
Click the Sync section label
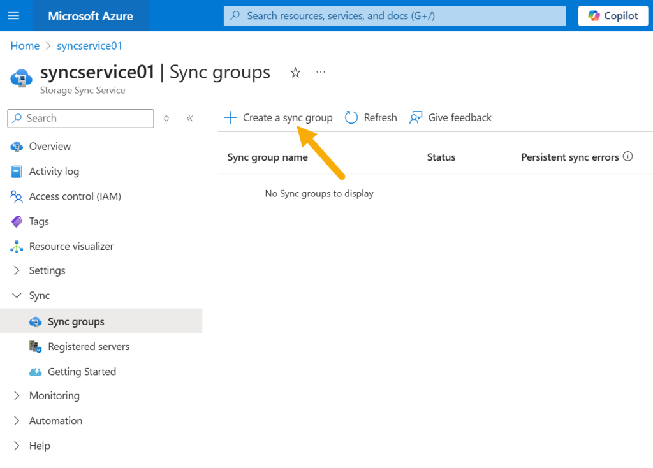tap(40, 296)
